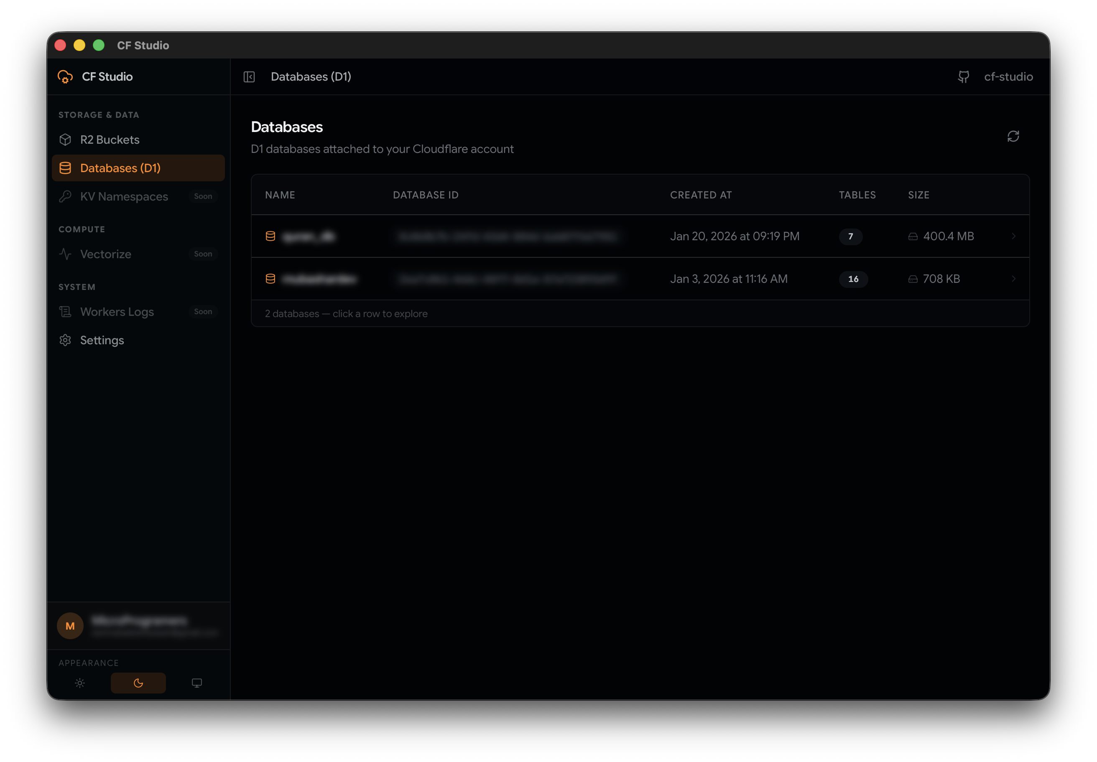Click the Databases (D1) header breadcrumb title
This screenshot has height=762, width=1097.
pyautogui.click(x=311, y=77)
